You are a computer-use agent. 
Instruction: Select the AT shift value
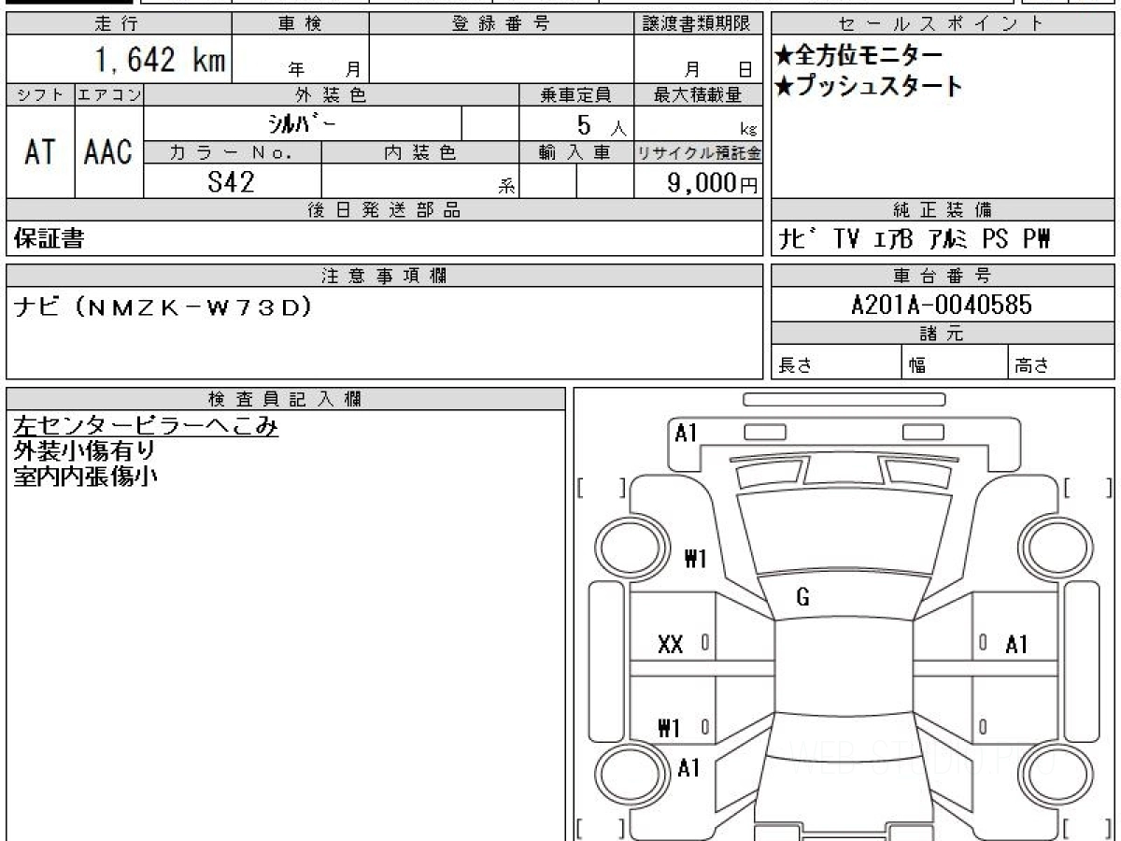(40, 152)
